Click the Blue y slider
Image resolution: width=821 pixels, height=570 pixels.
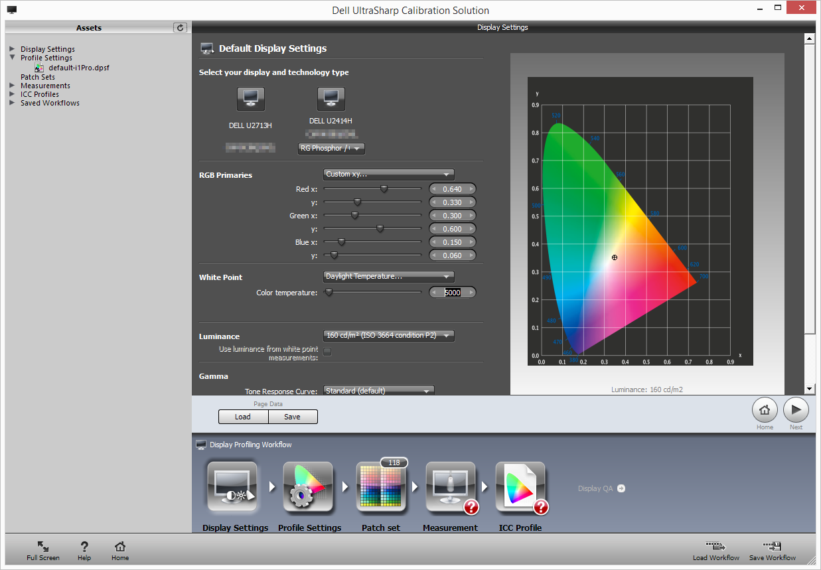(372, 255)
